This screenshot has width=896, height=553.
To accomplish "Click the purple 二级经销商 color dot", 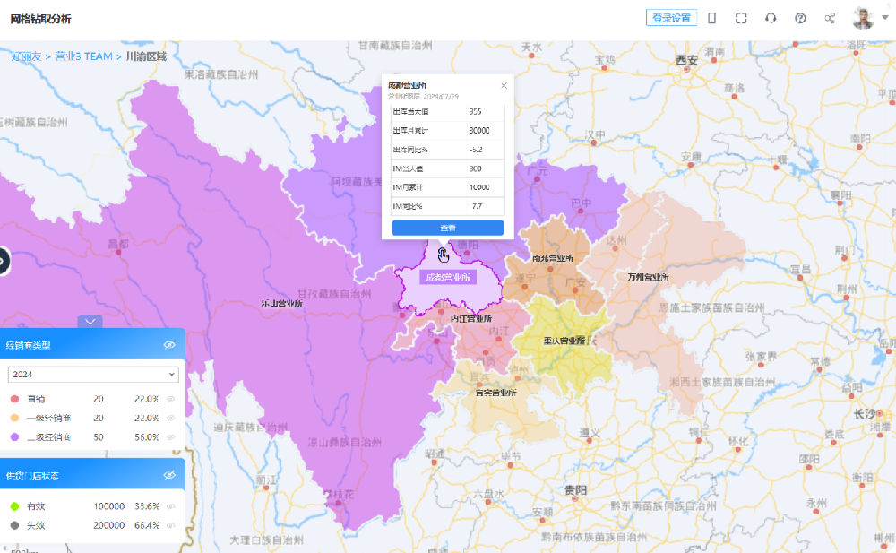I will [14, 436].
